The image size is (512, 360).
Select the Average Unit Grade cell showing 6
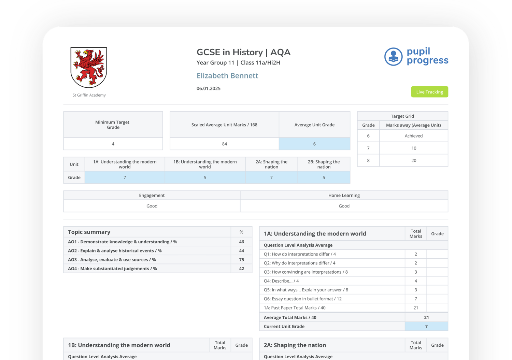[314, 144]
